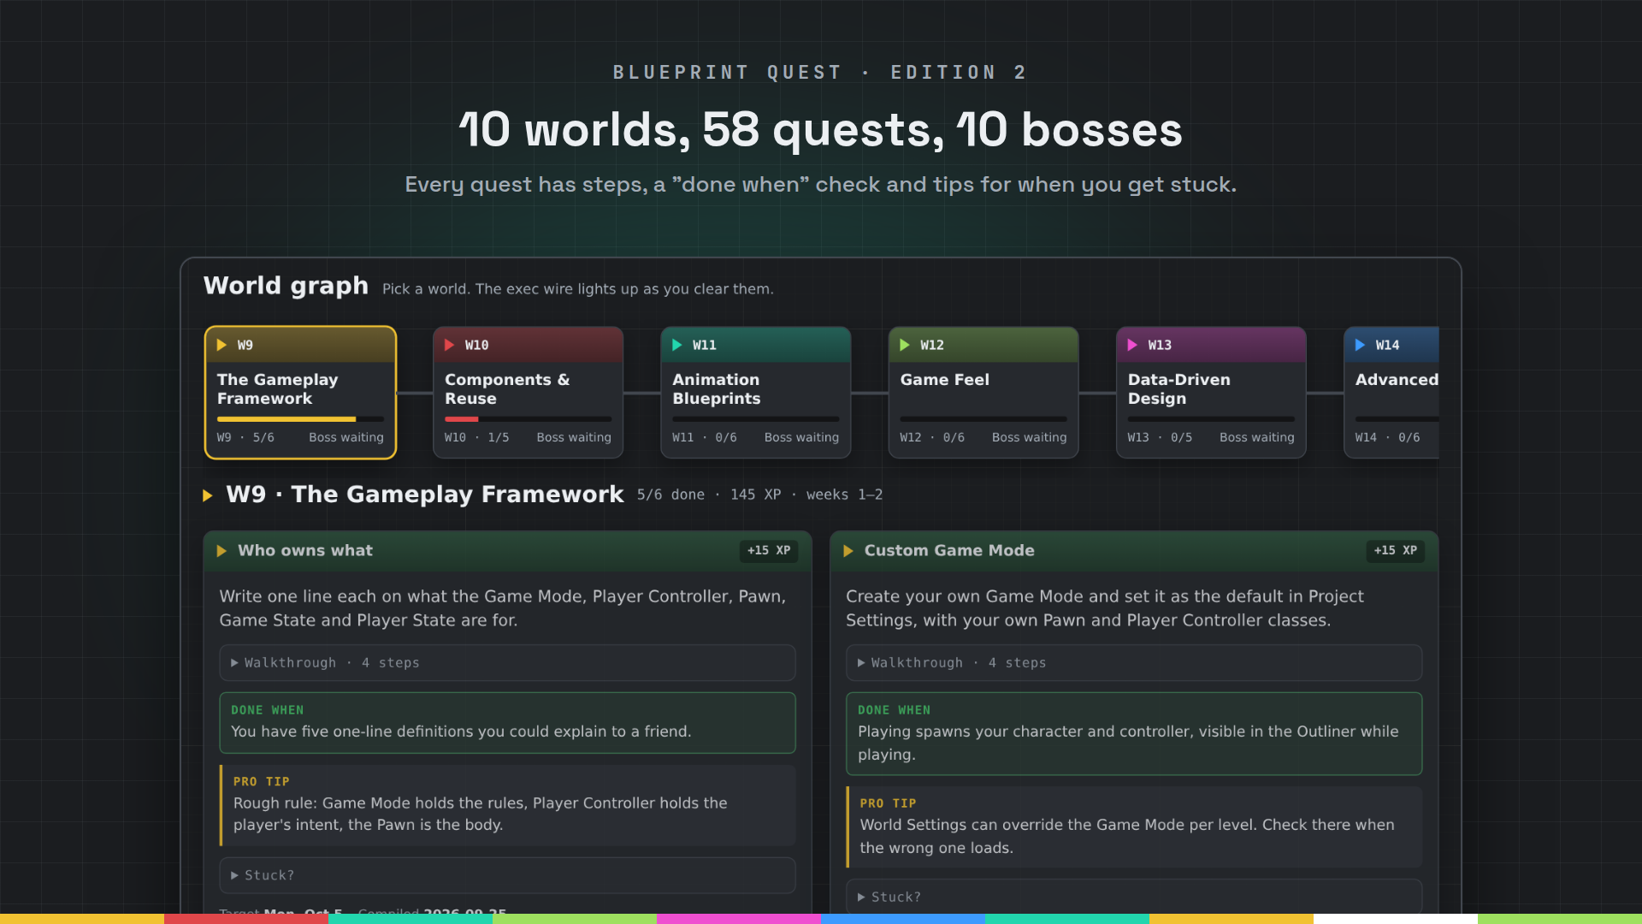Click the "Pick a world" instruction text

pyautogui.click(x=578, y=289)
